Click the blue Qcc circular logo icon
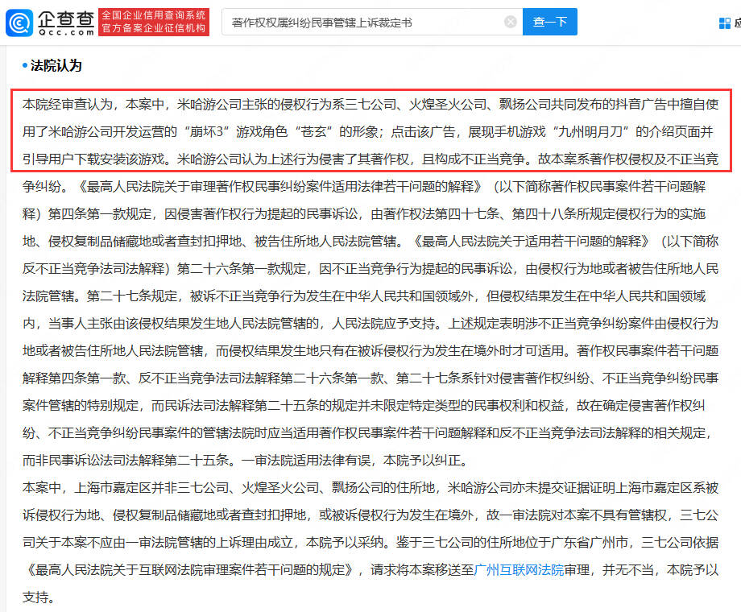Viewport: 741px width, 612px height. coord(20,22)
